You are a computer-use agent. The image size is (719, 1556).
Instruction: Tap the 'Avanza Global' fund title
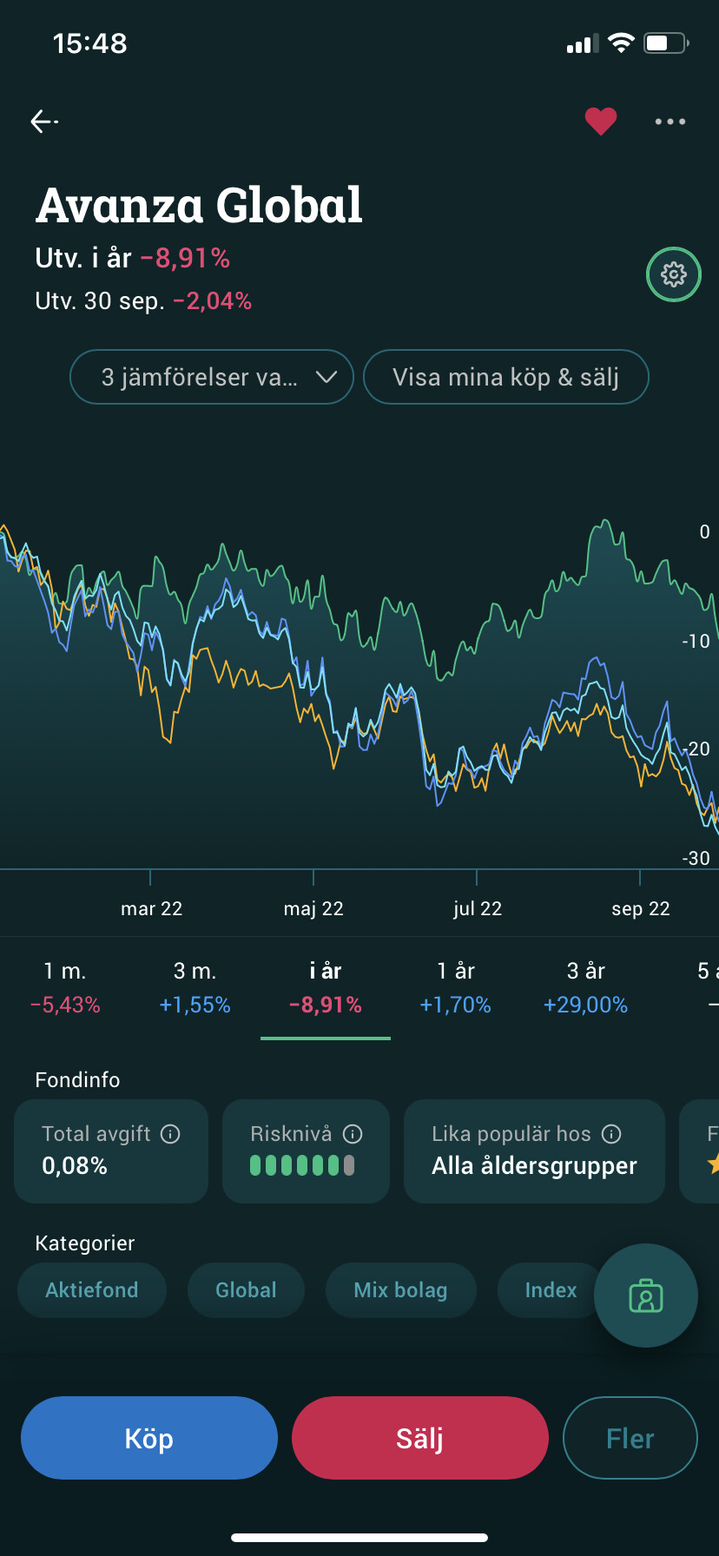pos(199,206)
